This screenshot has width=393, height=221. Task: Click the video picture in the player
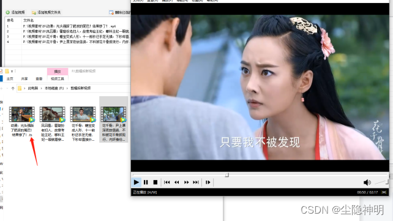pyautogui.click(x=260, y=87)
